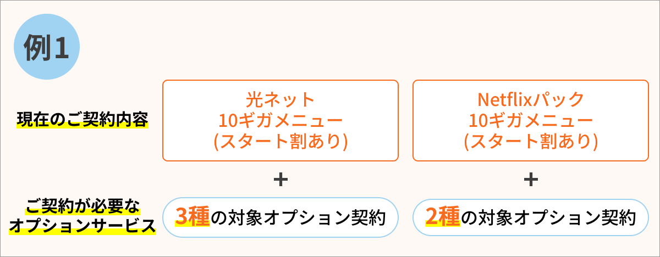
Task: Click the Netflixパック title text
Action: click(x=531, y=100)
